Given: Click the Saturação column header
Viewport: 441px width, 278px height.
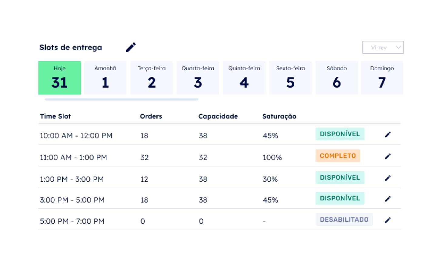Looking at the screenshot, I should (x=279, y=116).
